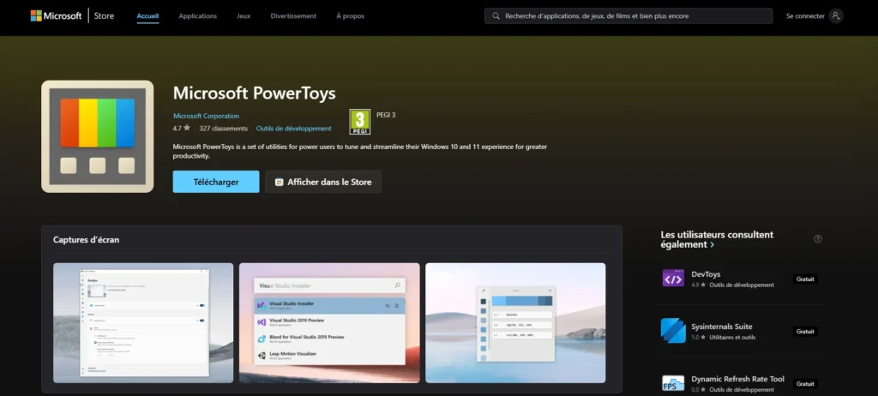Open the Sysinternals Suite title
This screenshot has height=396, width=878.
[722, 327]
